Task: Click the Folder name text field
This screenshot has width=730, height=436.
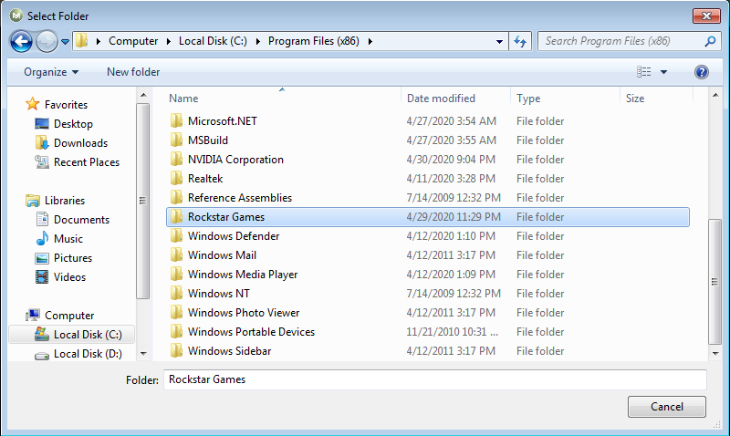Action: coord(435,379)
